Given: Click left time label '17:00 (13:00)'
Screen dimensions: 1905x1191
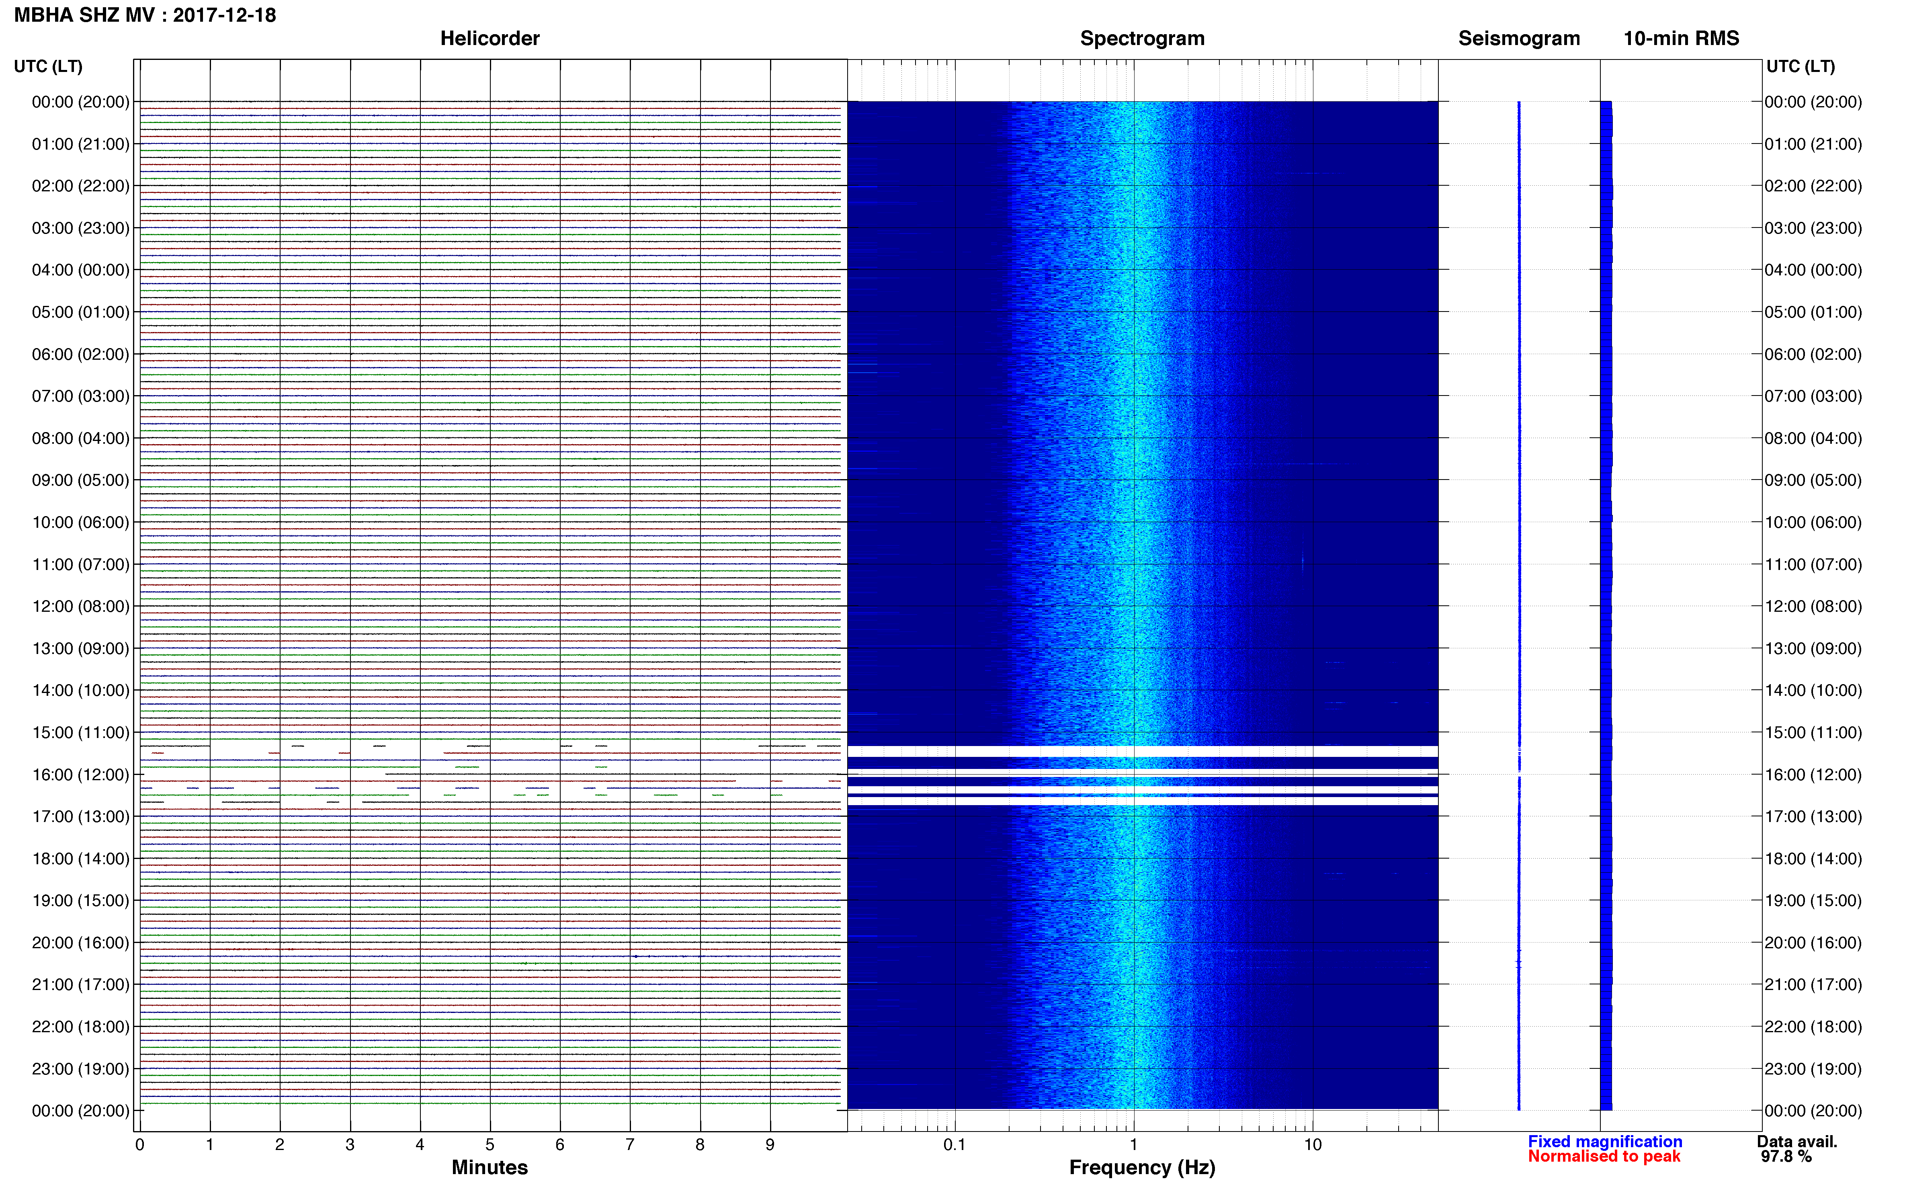Looking at the screenshot, I should click(80, 817).
